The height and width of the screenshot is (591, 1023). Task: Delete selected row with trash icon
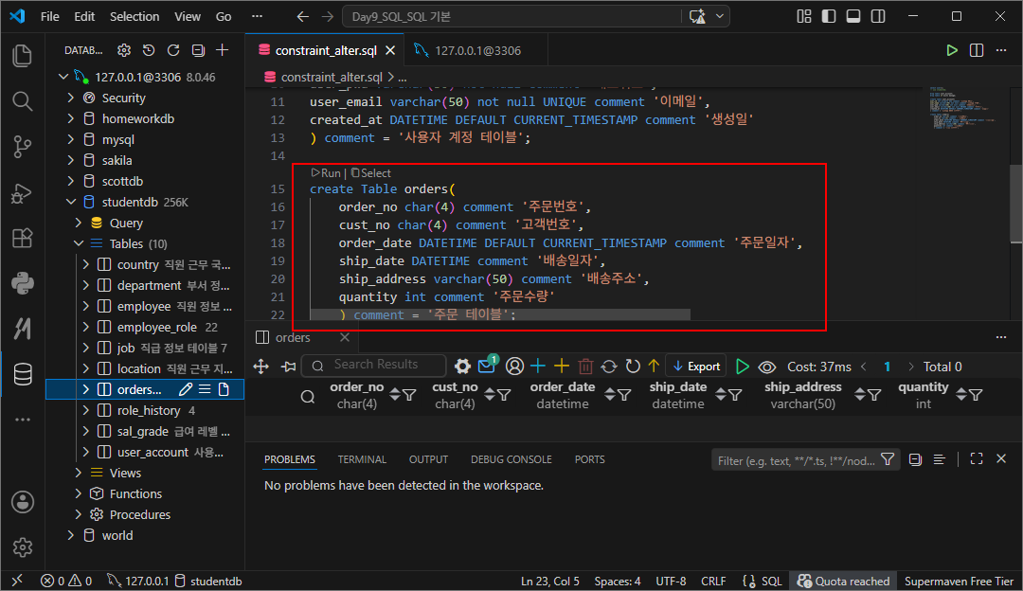click(586, 366)
